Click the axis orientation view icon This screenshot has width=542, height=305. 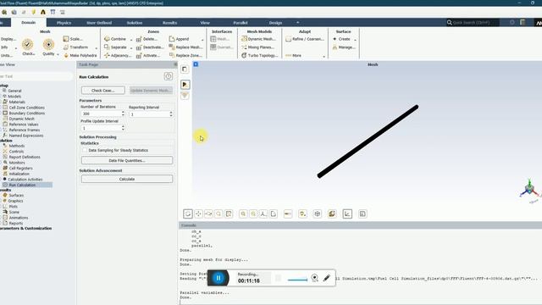point(263,213)
